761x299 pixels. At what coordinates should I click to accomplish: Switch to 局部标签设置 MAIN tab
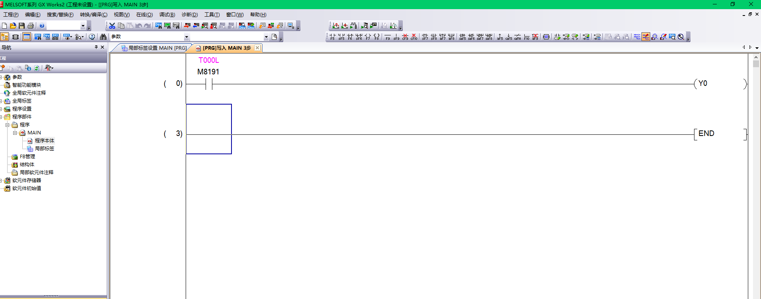pos(154,48)
